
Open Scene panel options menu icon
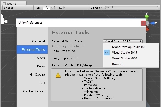157,4
